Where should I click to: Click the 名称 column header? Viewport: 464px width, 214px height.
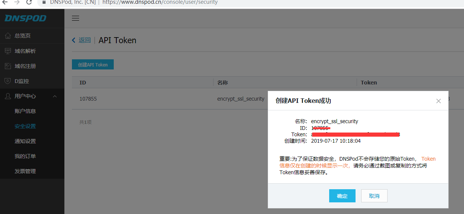coord(223,83)
